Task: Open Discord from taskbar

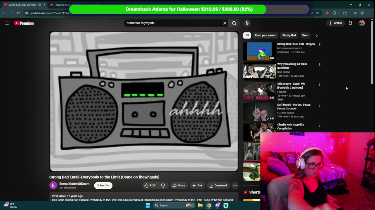Action: [217, 205]
